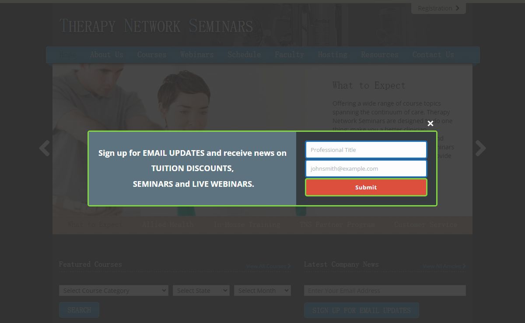Follow the View All Articles link
This screenshot has width=525, height=323.
(444, 266)
